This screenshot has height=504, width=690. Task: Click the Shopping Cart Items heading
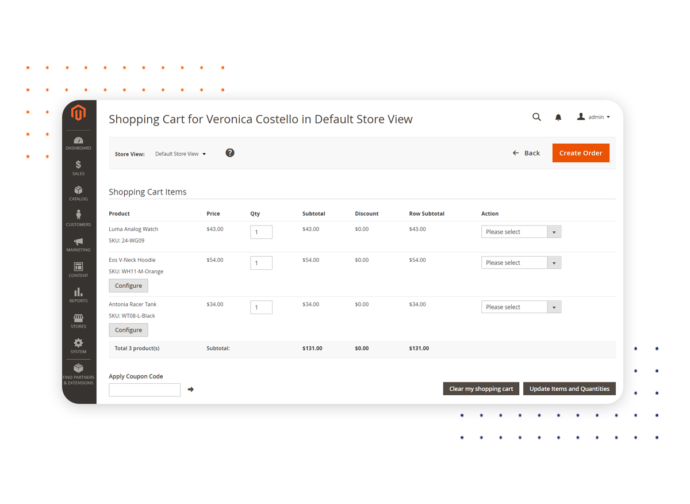tap(148, 192)
